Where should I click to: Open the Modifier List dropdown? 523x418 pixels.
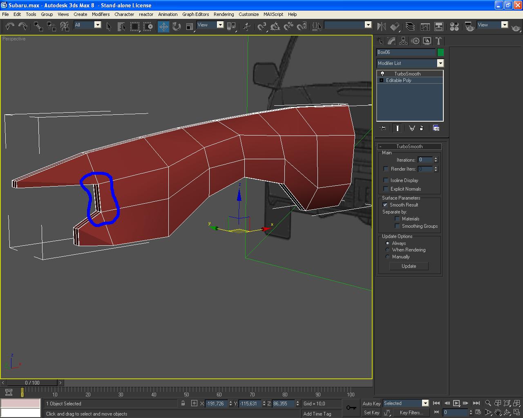440,63
